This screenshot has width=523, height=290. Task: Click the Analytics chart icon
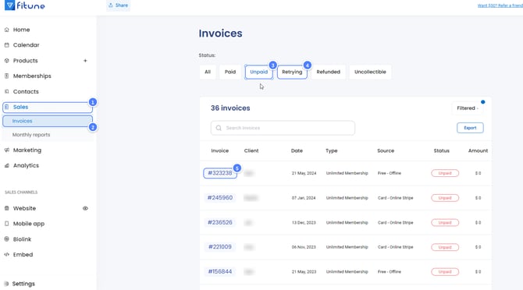pos(7,165)
